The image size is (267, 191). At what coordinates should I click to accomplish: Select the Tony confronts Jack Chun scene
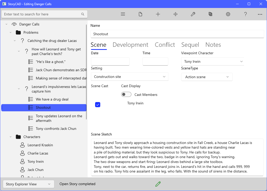pos(56,129)
